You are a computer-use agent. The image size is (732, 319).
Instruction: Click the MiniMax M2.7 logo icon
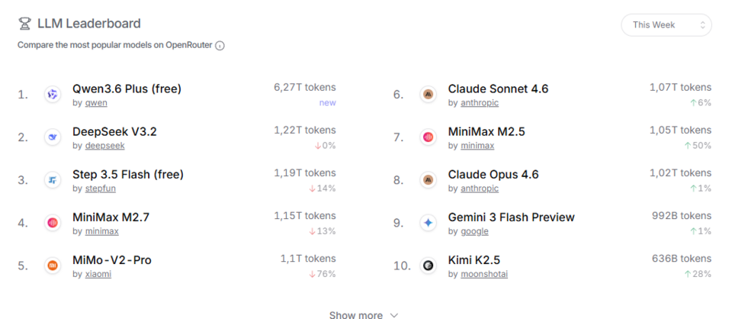[x=53, y=223]
